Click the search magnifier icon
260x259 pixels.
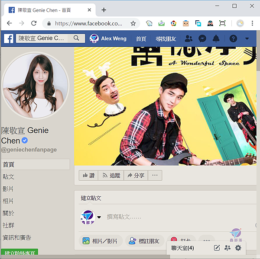(76, 38)
